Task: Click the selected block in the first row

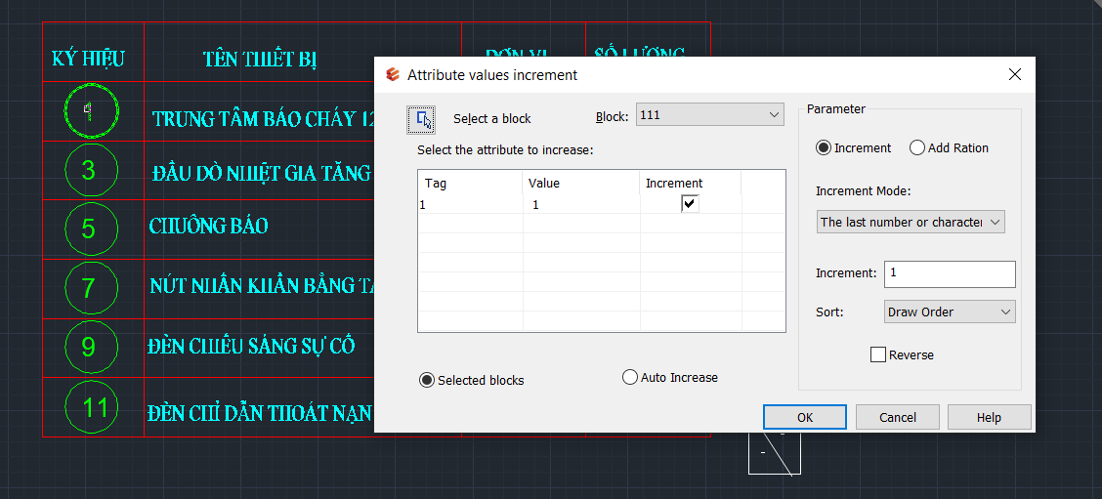Action: 91,109
